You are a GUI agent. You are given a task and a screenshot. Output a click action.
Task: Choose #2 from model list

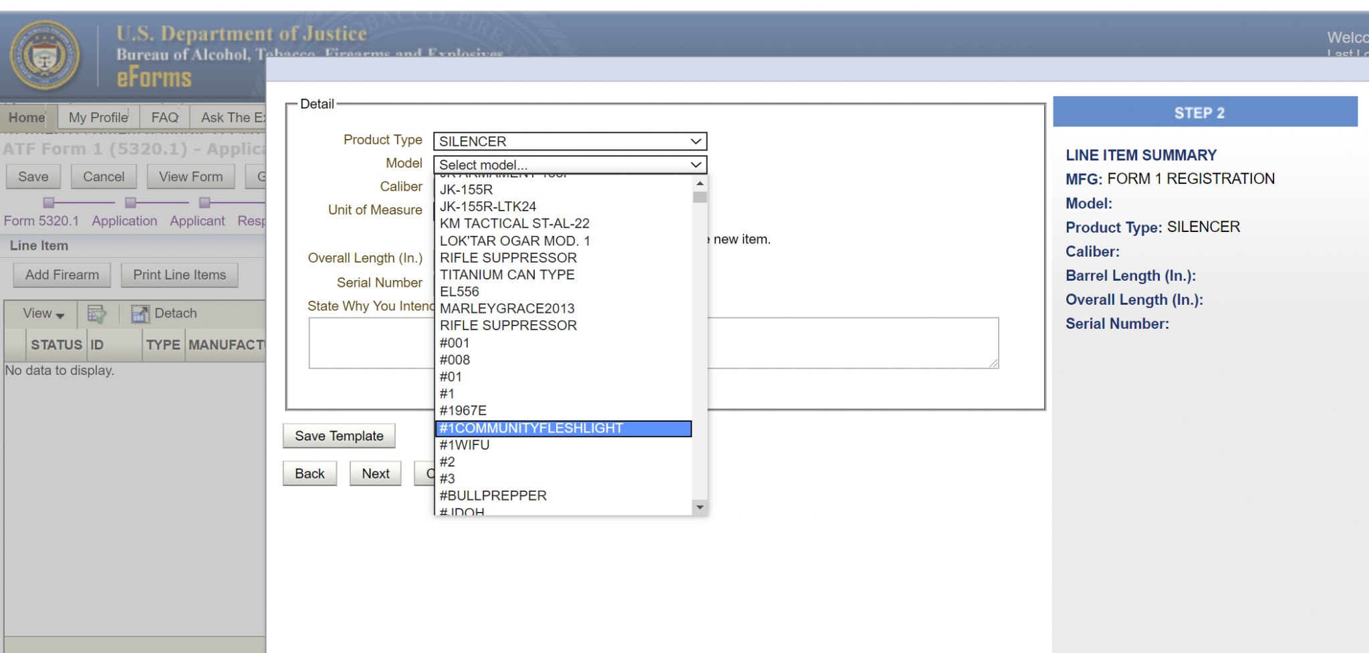pyautogui.click(x=563, y=462)
